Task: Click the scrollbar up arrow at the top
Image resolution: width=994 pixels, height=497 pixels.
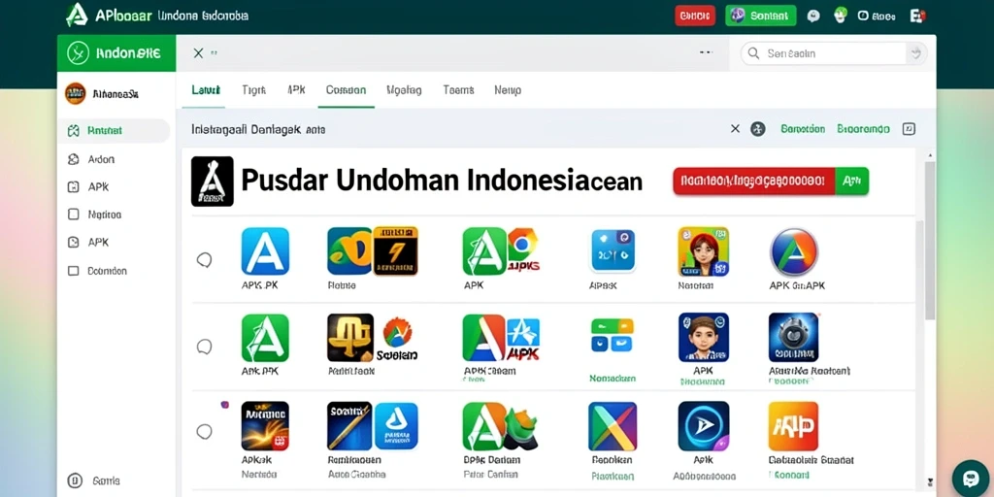Action: point(930,154)
